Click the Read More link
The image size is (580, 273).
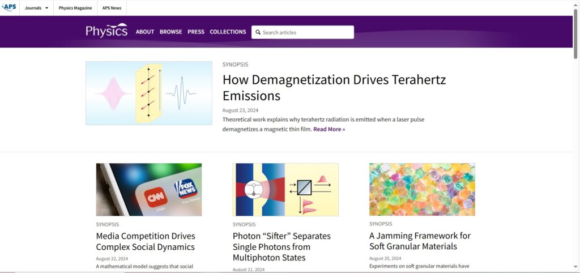pyautogui.click(x=329, y=129)
